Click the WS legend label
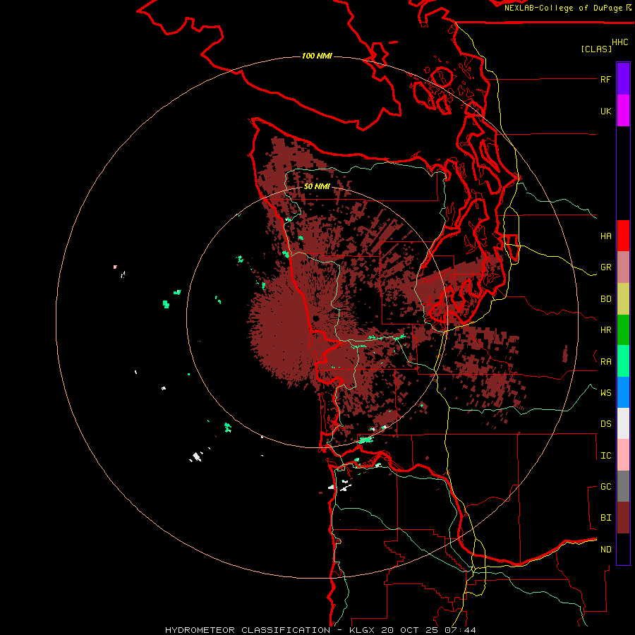The image size is (635, 635). click(605, 392)
